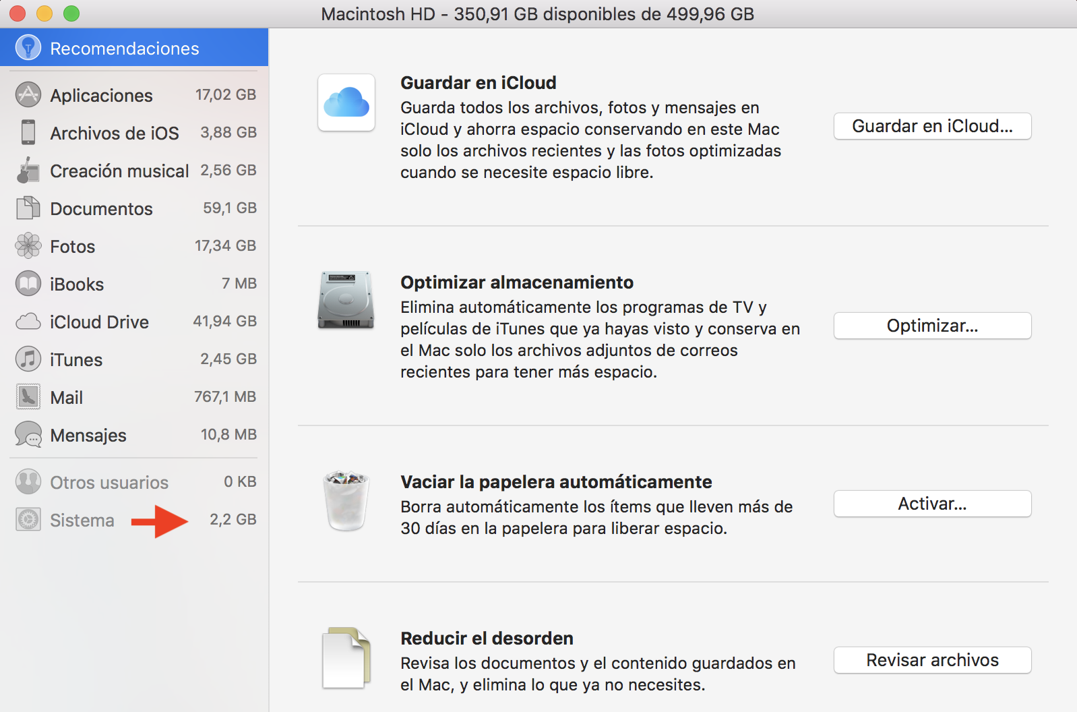Click the Aplicaciones App Store icon

pos(28,95)
